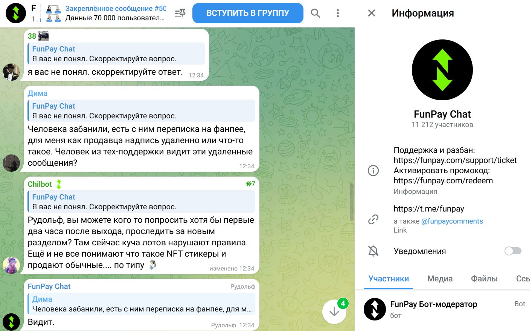Close the Информация side panel
This screenshot has height=331, width=532.
[372, 13]
